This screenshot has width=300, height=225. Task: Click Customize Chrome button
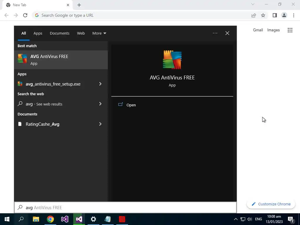(x=271, y=204)
